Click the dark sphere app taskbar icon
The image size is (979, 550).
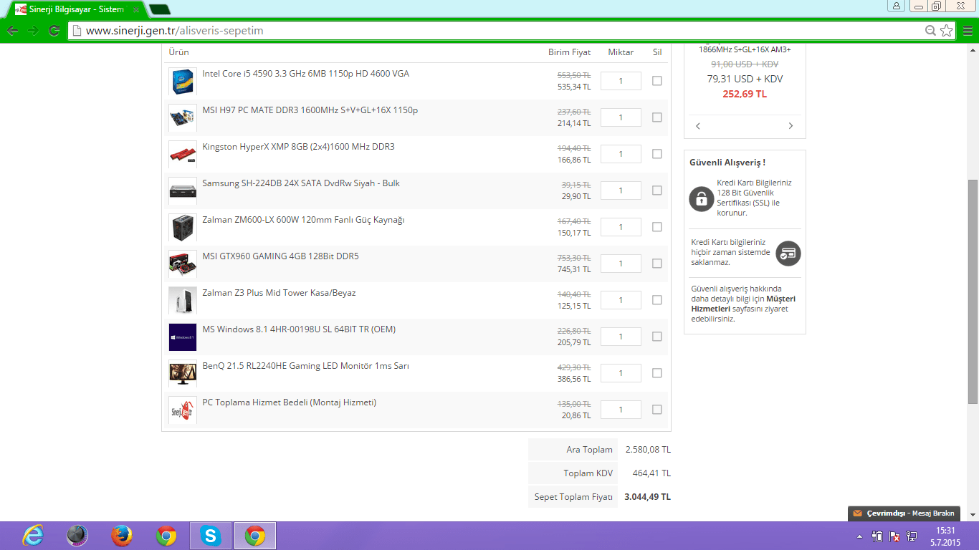tap(77, 536)
